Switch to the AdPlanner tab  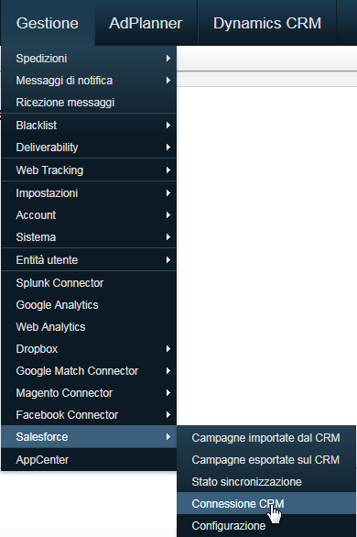(146, 23)
